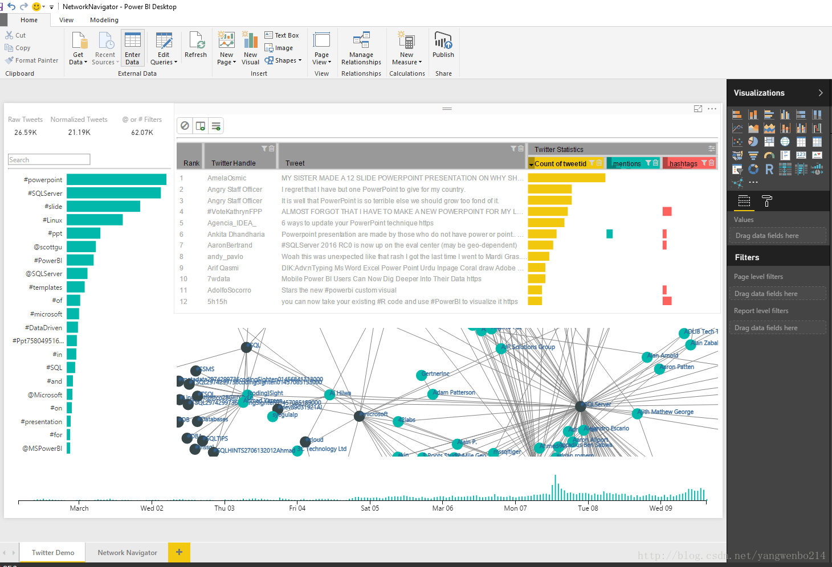Viewport: 832px width, 567px height.
Task: Switch to the Fields well tab
Action: click(744, 201)
